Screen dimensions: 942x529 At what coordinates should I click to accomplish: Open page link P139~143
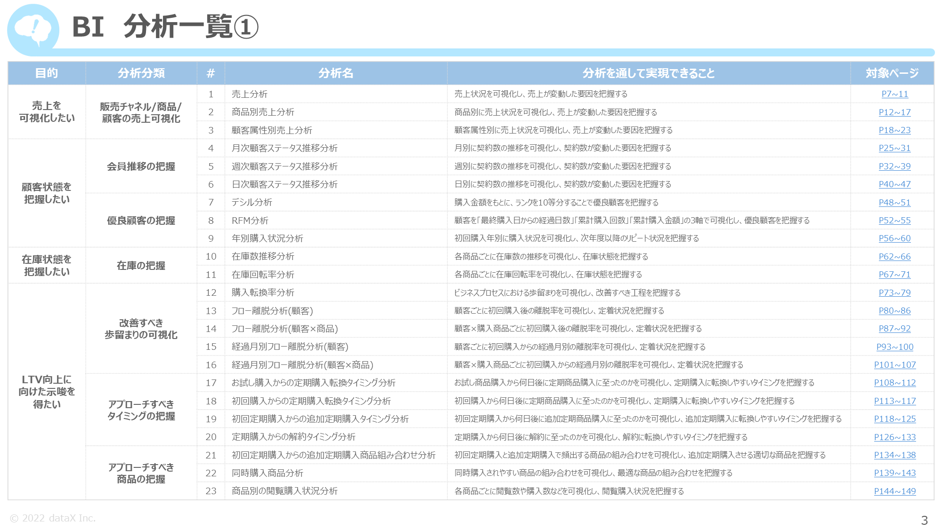[894, 473]
